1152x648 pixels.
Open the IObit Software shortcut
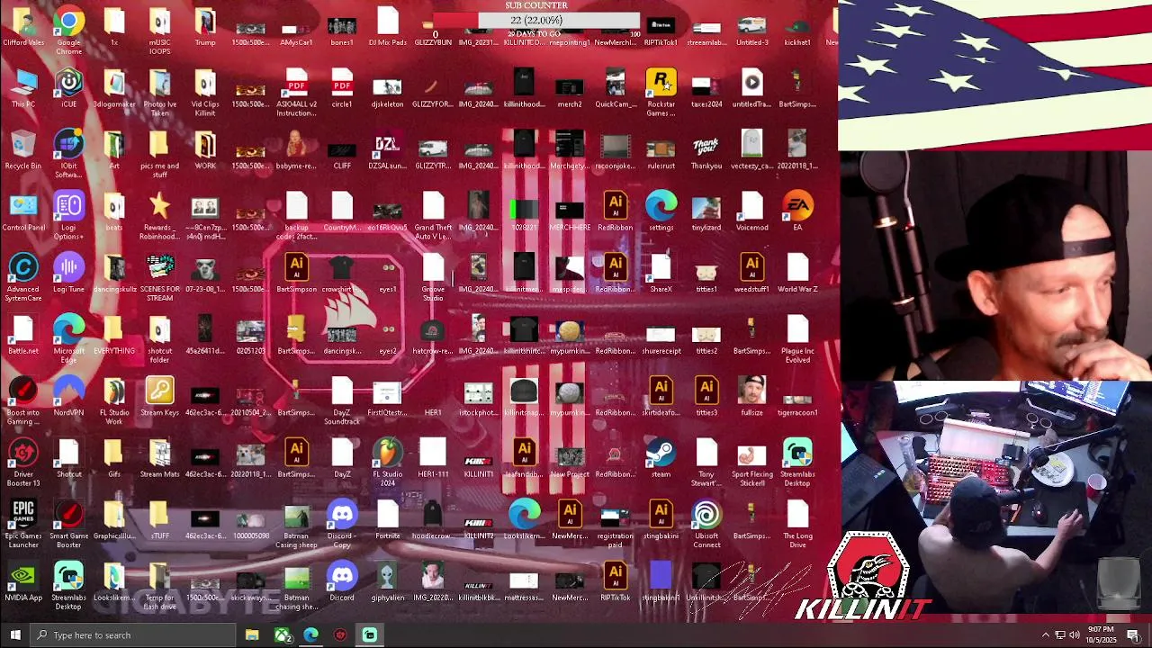(x=68, y=155)
